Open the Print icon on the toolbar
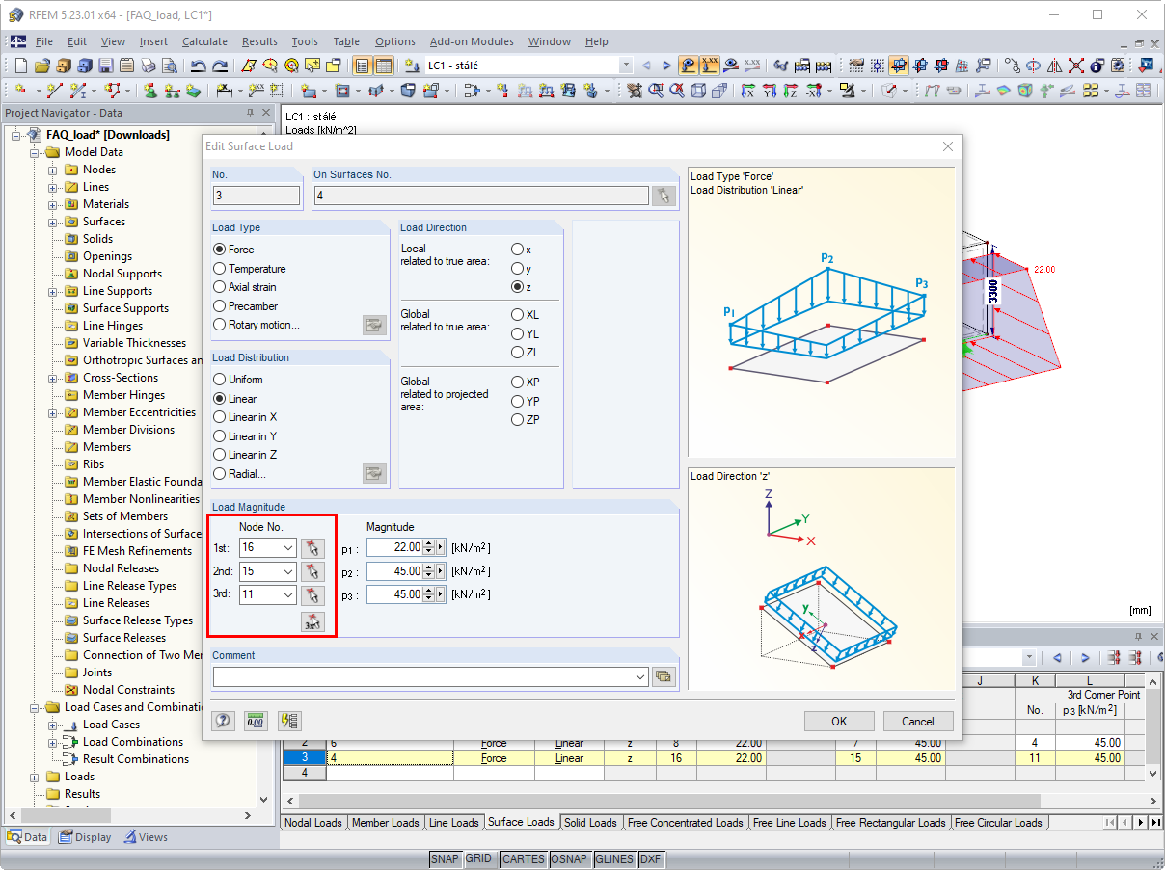 149,66
